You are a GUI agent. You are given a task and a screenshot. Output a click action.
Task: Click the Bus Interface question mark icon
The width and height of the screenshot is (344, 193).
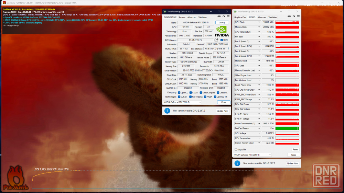228,49
